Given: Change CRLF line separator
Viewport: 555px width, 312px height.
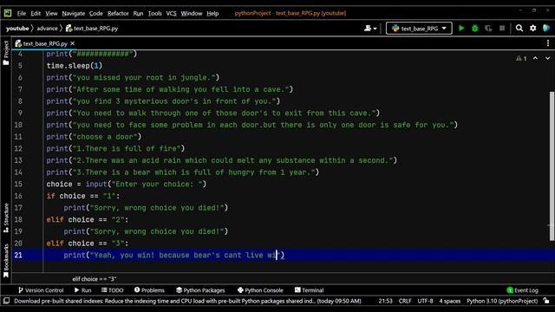Looking at the screenshot, I should point(405,301).
